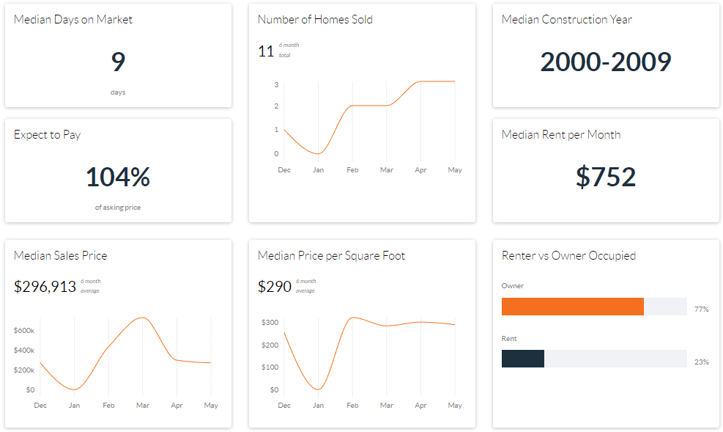Click Mar on the Median Sales Price axis
Image resolution: width=723 pixels, height=432 pixels.
[x=142, y=406]
